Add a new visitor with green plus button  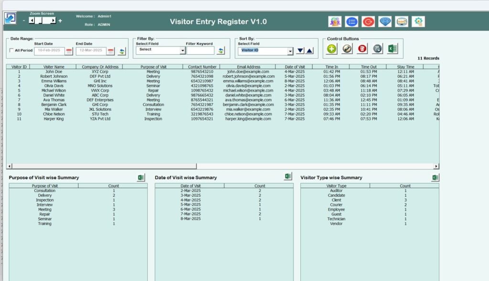point(332,49)
